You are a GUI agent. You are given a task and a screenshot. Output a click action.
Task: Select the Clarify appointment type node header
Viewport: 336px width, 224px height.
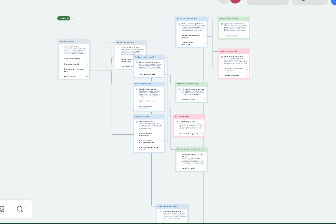(x=131, y=42)
